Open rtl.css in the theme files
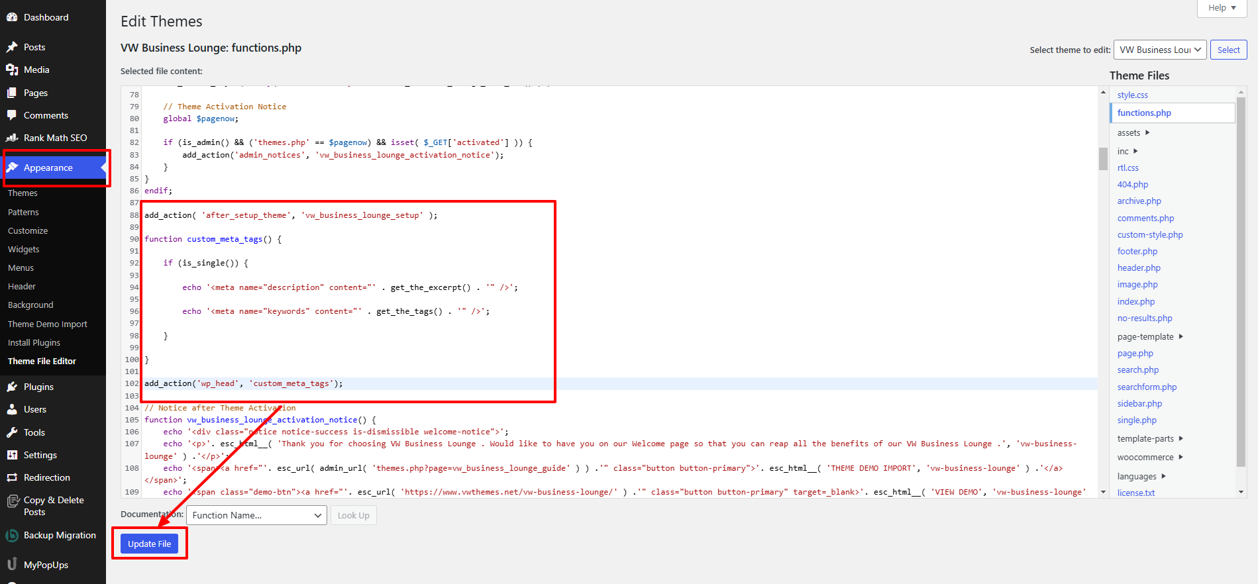The height and width of the screenshot is (584, 1258). click(x=1128, y=168)
